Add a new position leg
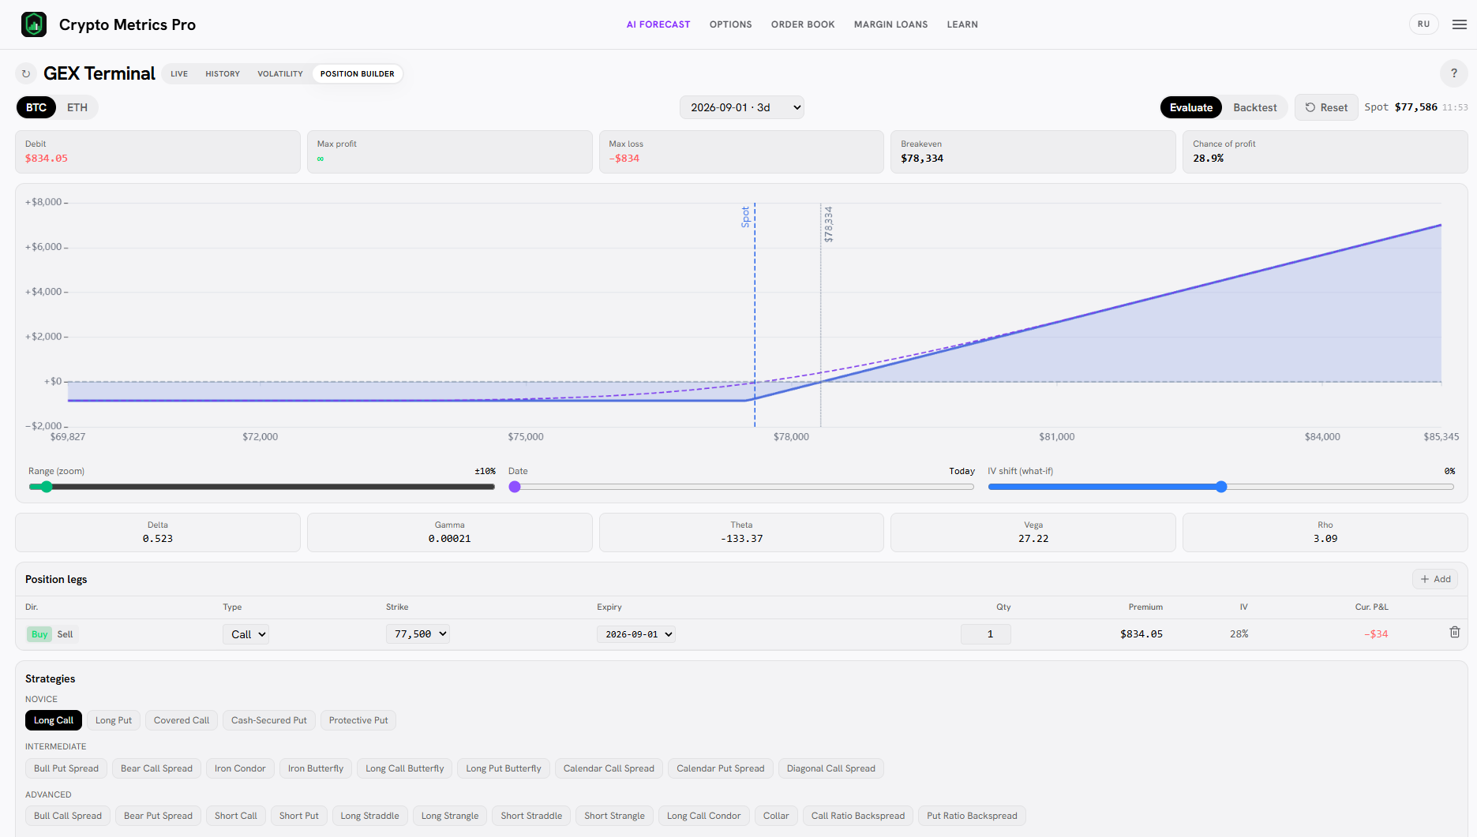 click(1435, 579)
